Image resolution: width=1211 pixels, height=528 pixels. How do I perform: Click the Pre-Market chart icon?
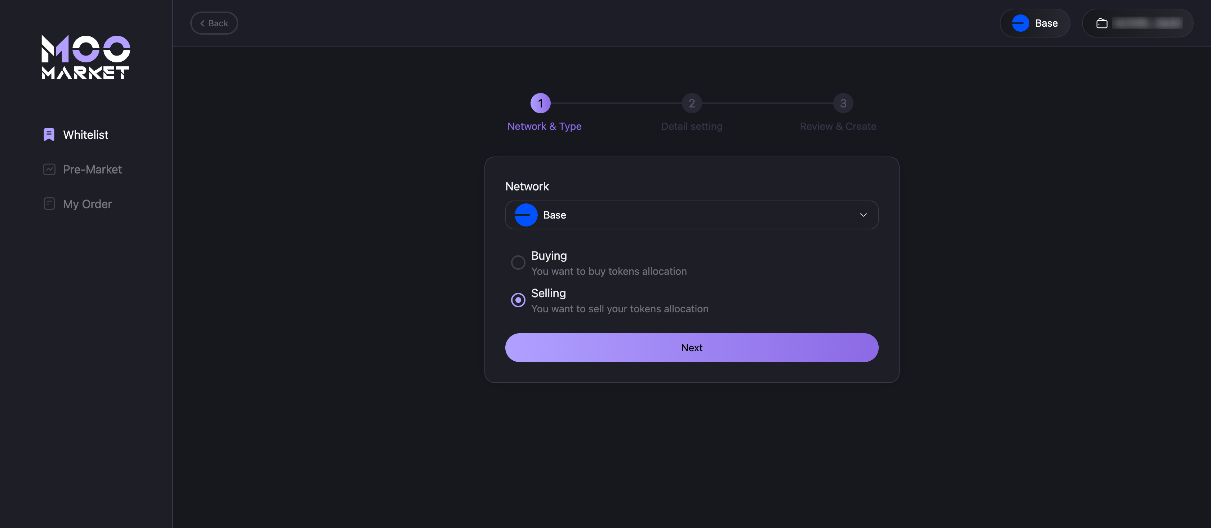point(49,170)
